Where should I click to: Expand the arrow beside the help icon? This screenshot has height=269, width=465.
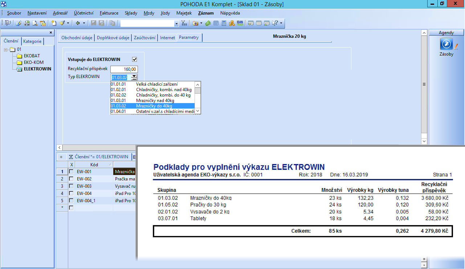[281, 23]
